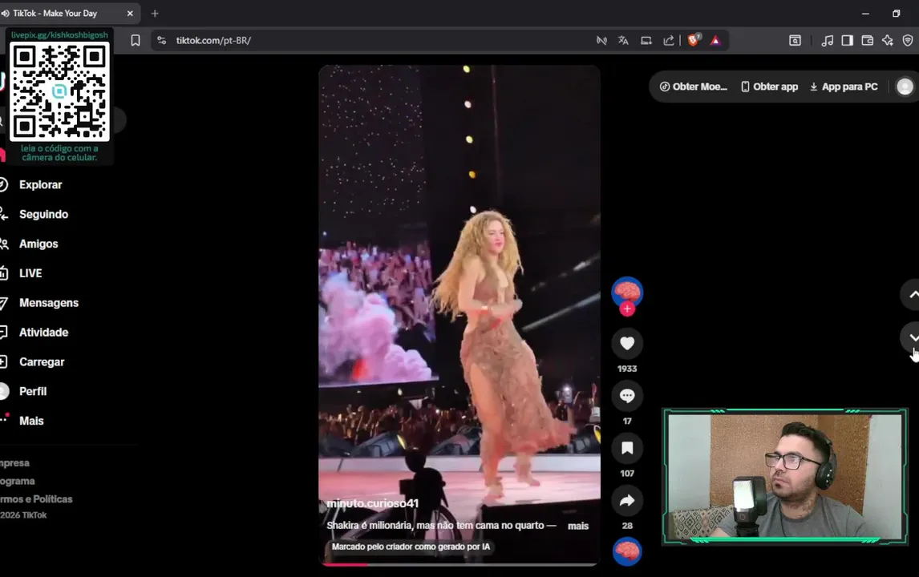Screen dimensions: 919x577
Task: Open Brave Shields lion icon
Action: tap(694, 40)
